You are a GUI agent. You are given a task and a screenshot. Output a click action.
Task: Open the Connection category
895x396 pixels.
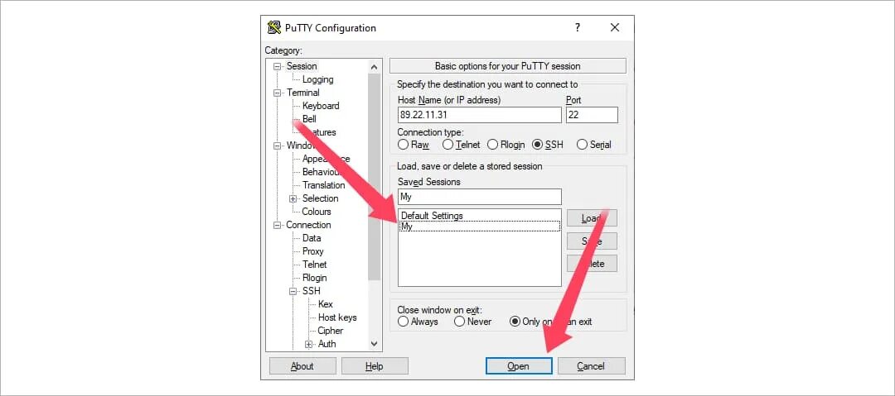(309, 225)
